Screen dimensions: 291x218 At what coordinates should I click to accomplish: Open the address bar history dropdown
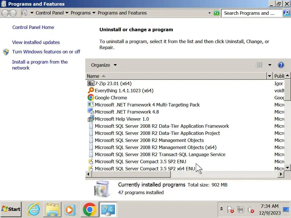[209, 13]
